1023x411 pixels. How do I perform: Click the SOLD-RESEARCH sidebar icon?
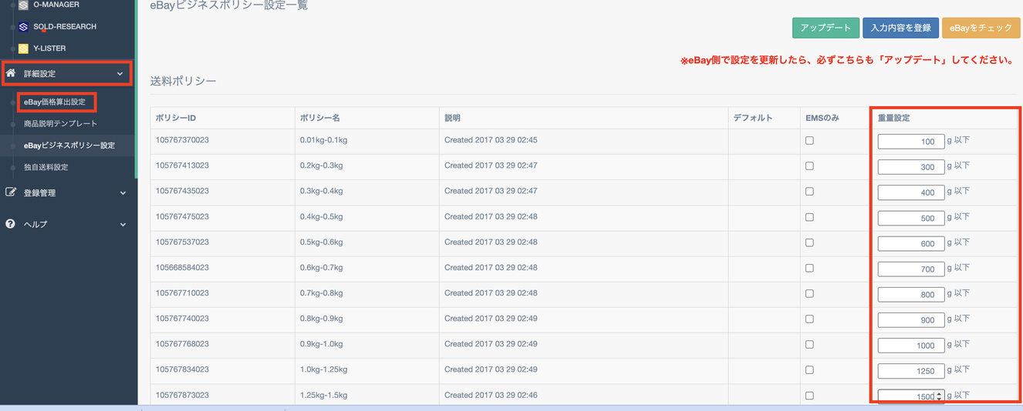point(23,27)
